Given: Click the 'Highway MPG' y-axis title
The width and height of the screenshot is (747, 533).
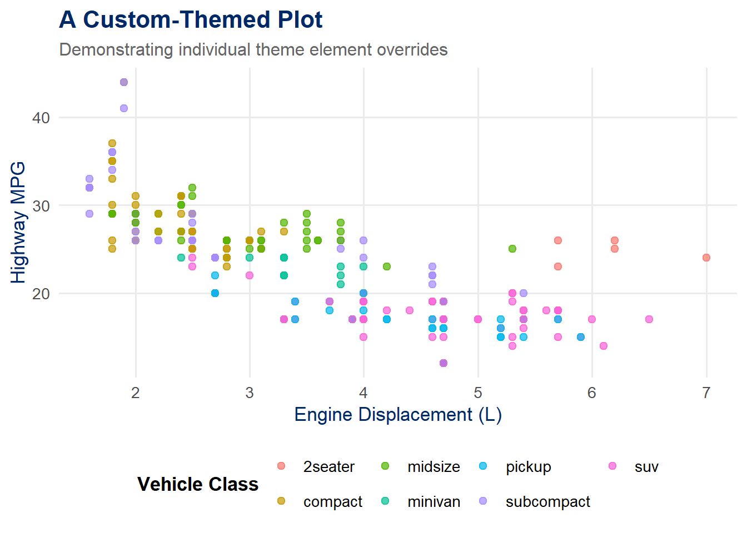Looking at the screenshot, I should [18, 222].
